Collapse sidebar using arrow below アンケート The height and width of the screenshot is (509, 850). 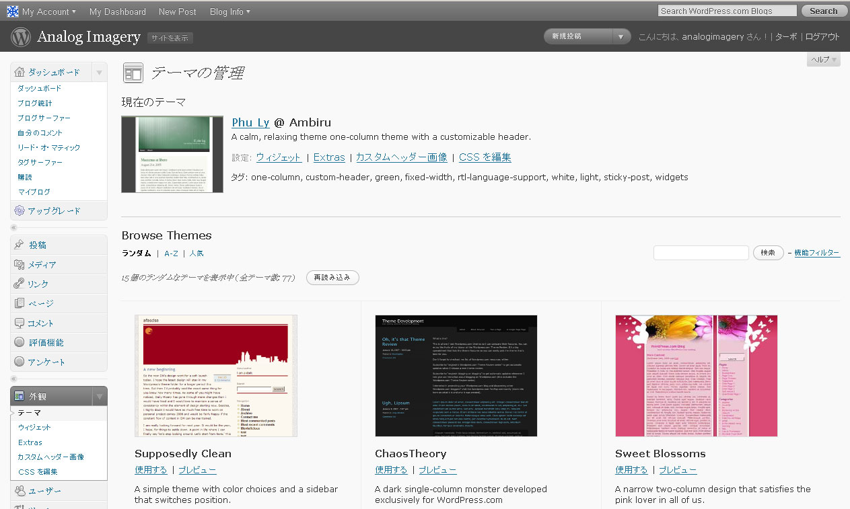tap(14, 379)
